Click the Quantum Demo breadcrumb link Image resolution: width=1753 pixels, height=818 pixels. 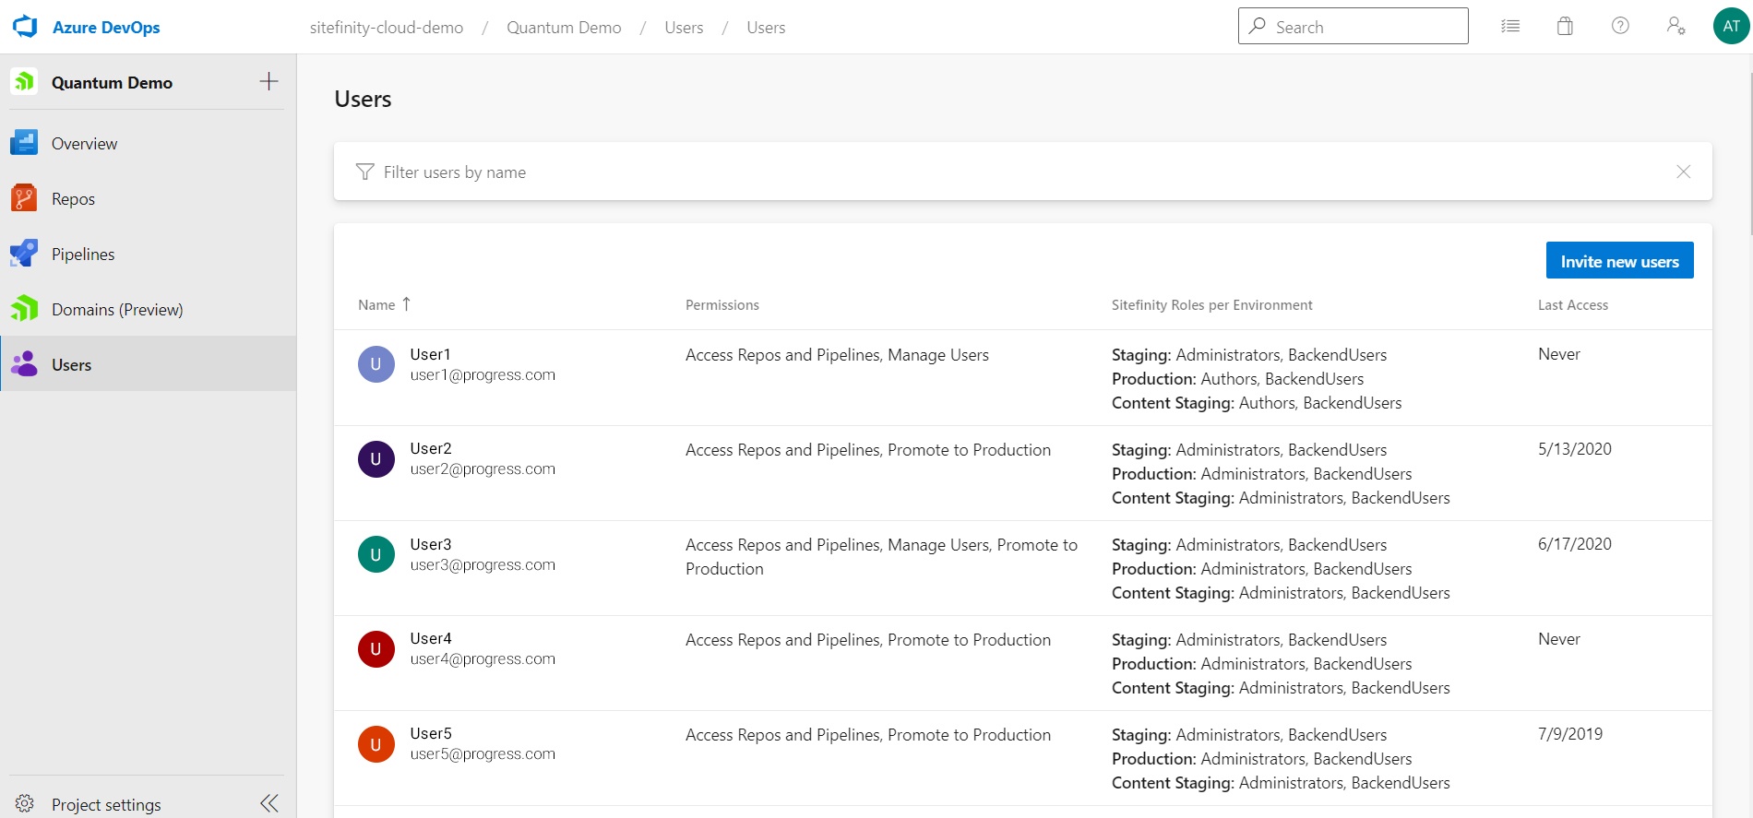(x=564, y=28)
